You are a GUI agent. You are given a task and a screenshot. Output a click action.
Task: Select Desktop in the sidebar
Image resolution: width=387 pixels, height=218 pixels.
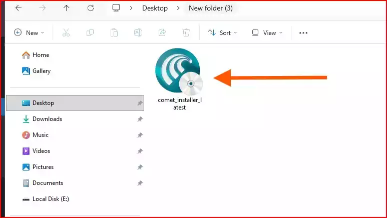coord(75,103)
